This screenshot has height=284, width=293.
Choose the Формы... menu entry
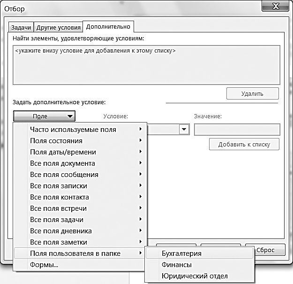[80, 265]
